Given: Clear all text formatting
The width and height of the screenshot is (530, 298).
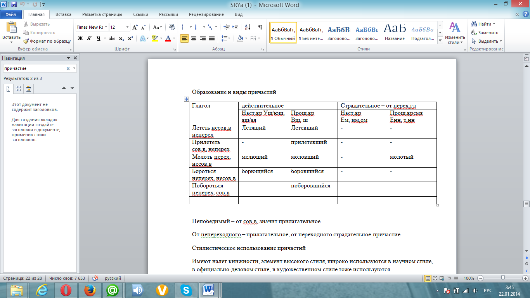Looking at the screenshot, I should [172, 27].
